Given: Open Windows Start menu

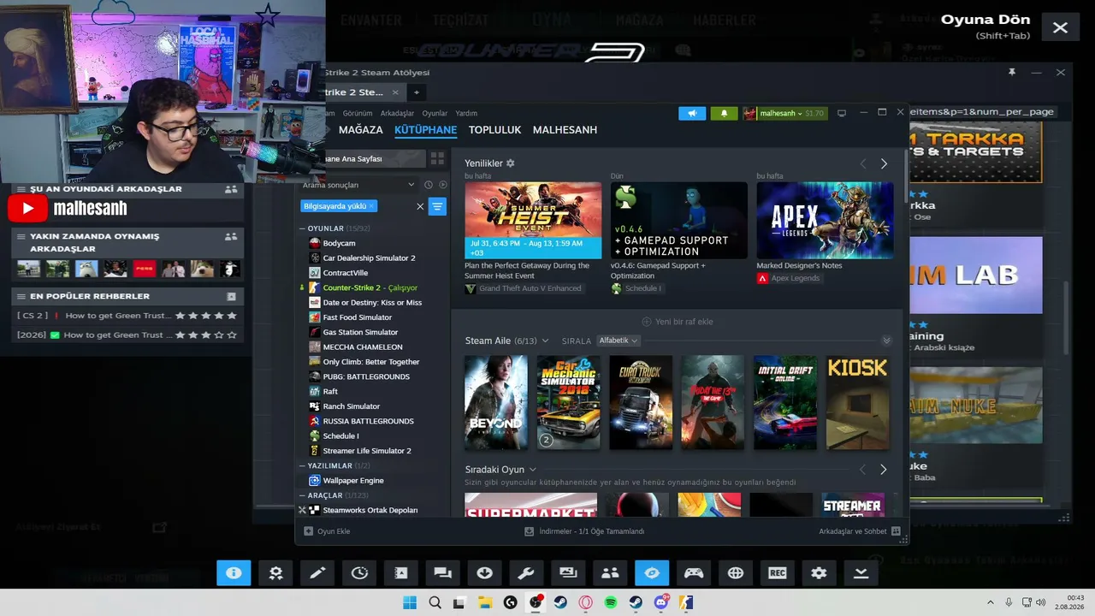Looking at the screenshot, I should 410,602.
